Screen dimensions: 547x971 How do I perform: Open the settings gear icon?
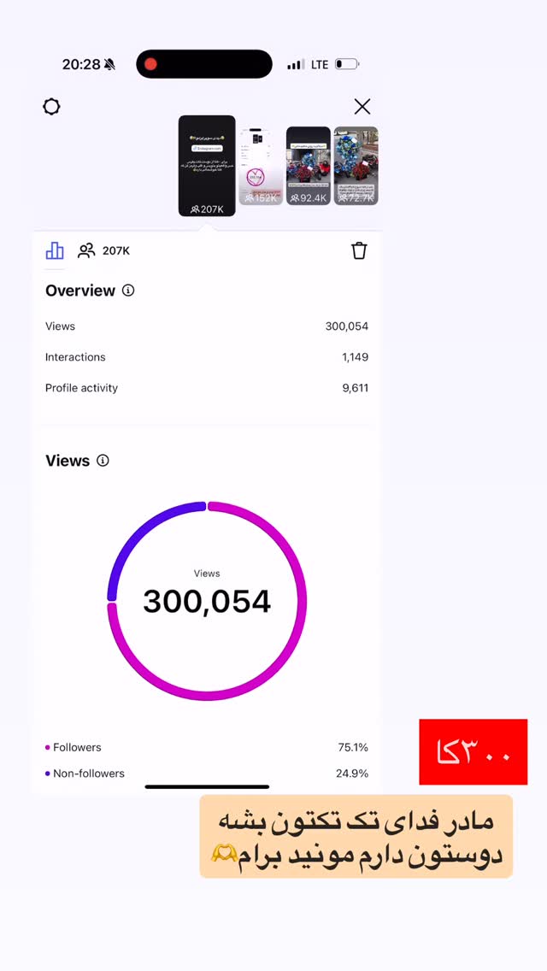(51, 107)
